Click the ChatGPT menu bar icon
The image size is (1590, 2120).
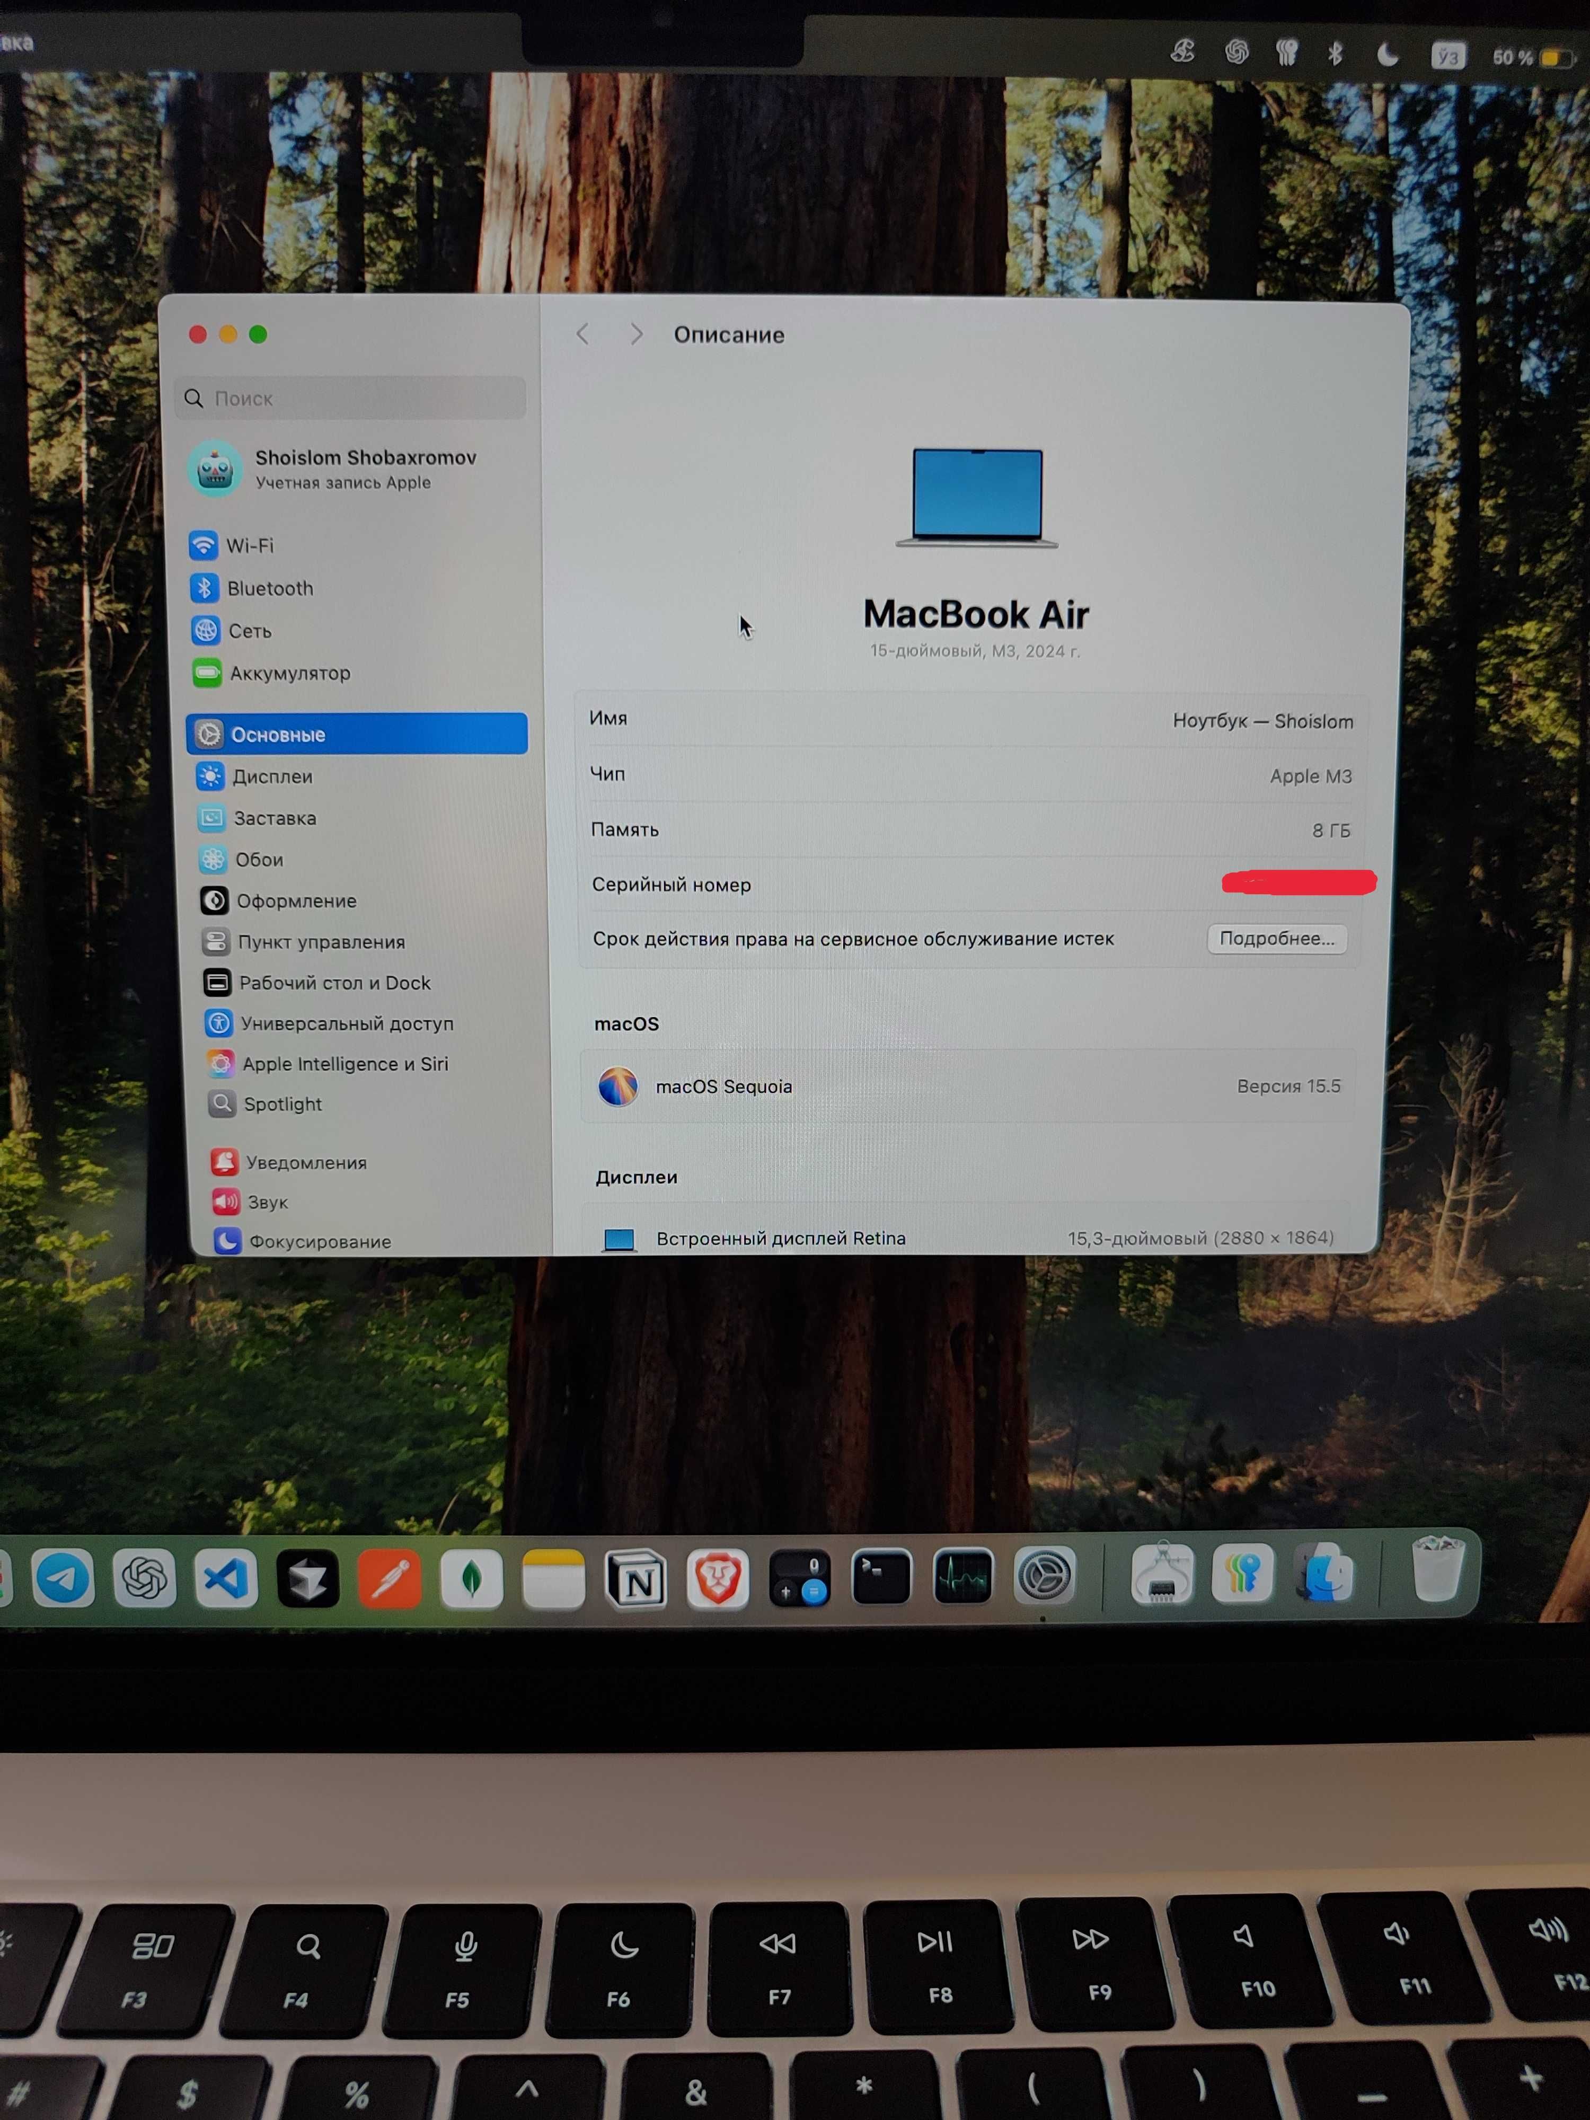pos(1236,52)
